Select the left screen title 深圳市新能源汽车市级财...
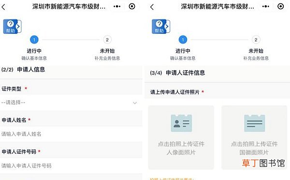This screenshot has height=180, width=290. tap(69, 7)
